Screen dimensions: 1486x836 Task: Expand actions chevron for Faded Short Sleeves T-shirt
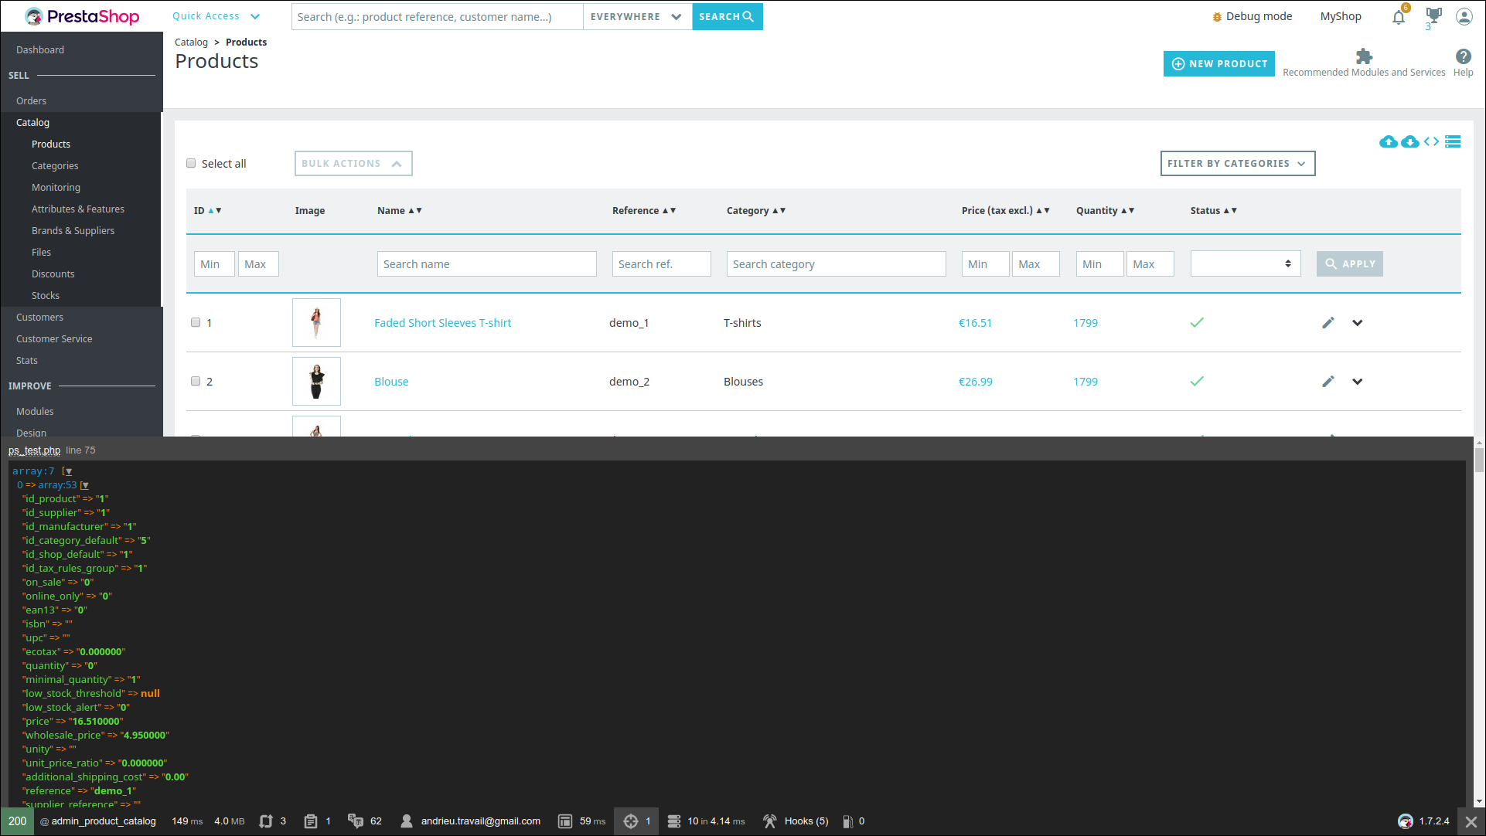tap(1357, 323)
